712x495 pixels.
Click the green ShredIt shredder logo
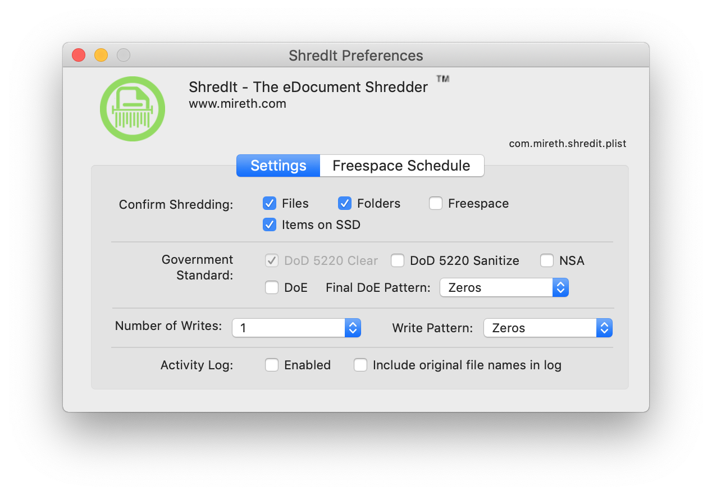click(x=133, y=109)
